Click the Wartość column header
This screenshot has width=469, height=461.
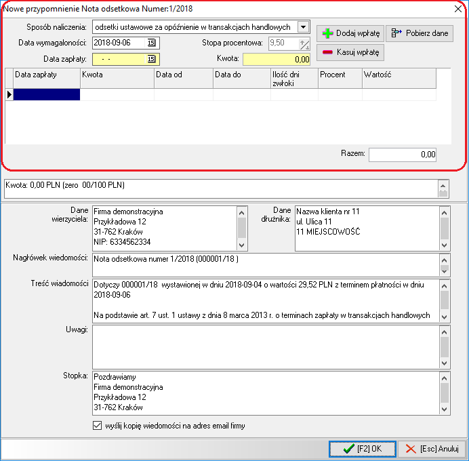click(398, 74)
